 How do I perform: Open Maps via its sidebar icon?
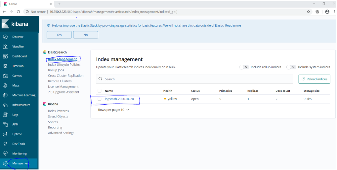(x=5, y=85)
